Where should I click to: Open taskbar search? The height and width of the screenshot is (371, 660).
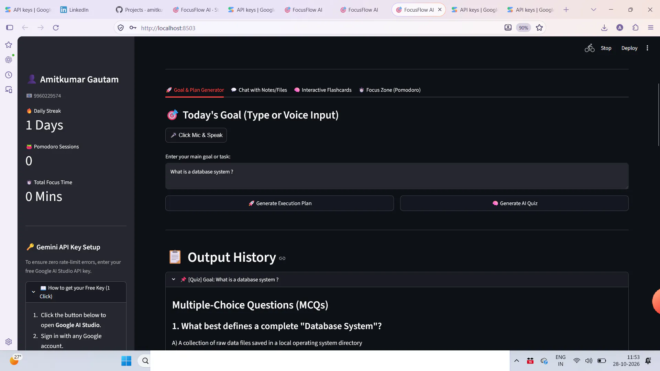145,361
